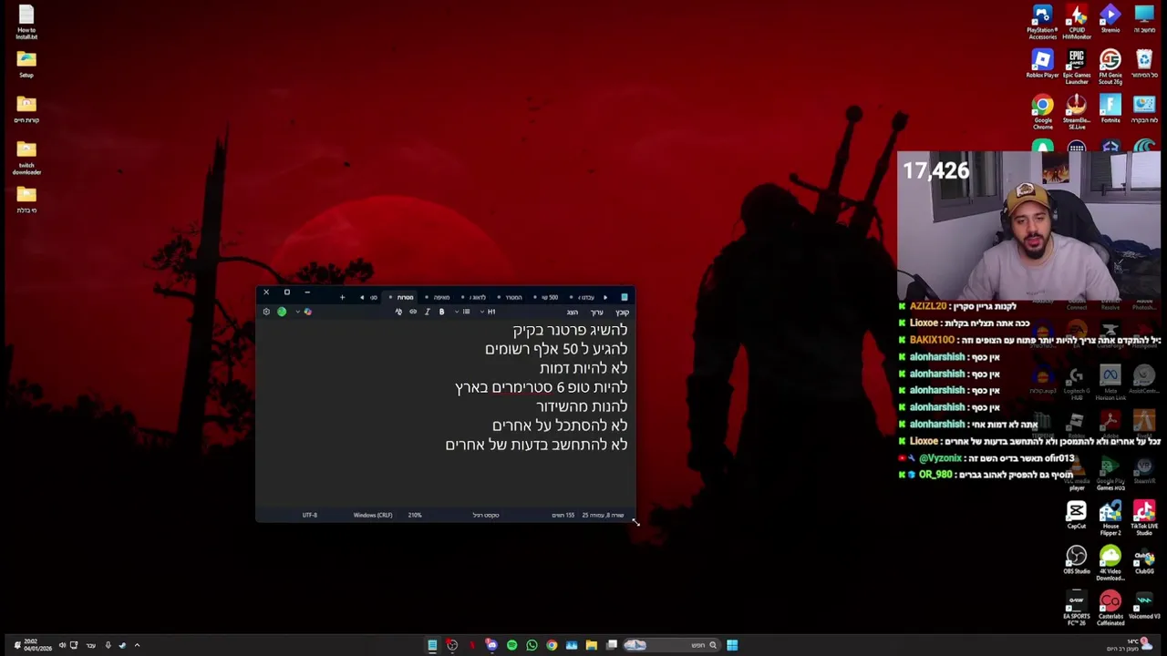Click the taskbar volume speaker icon
This screenshot has width=1167, height=656.
62,645
